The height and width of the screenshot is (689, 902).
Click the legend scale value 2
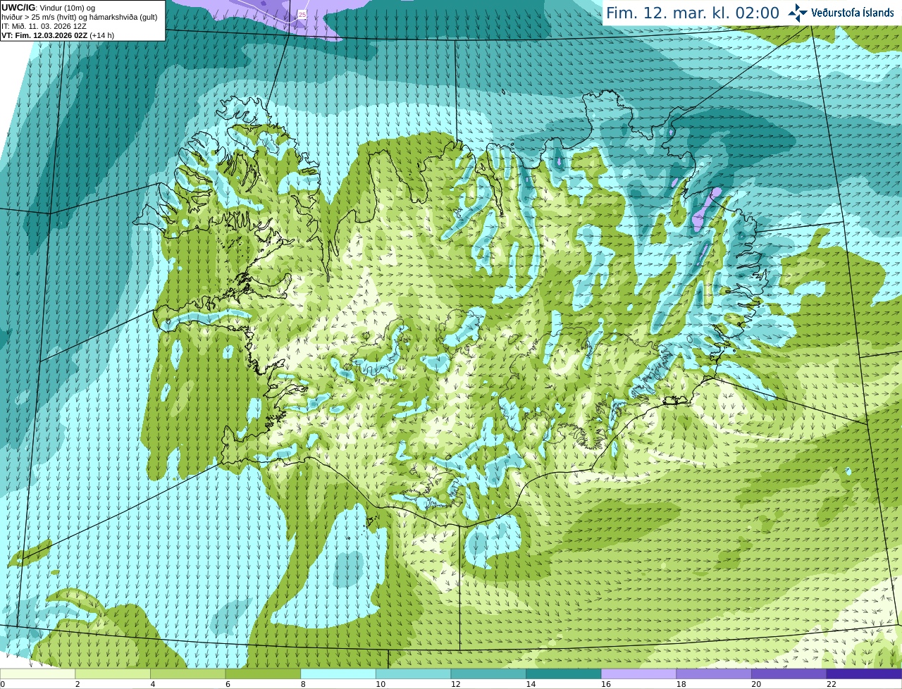point(78,684)
